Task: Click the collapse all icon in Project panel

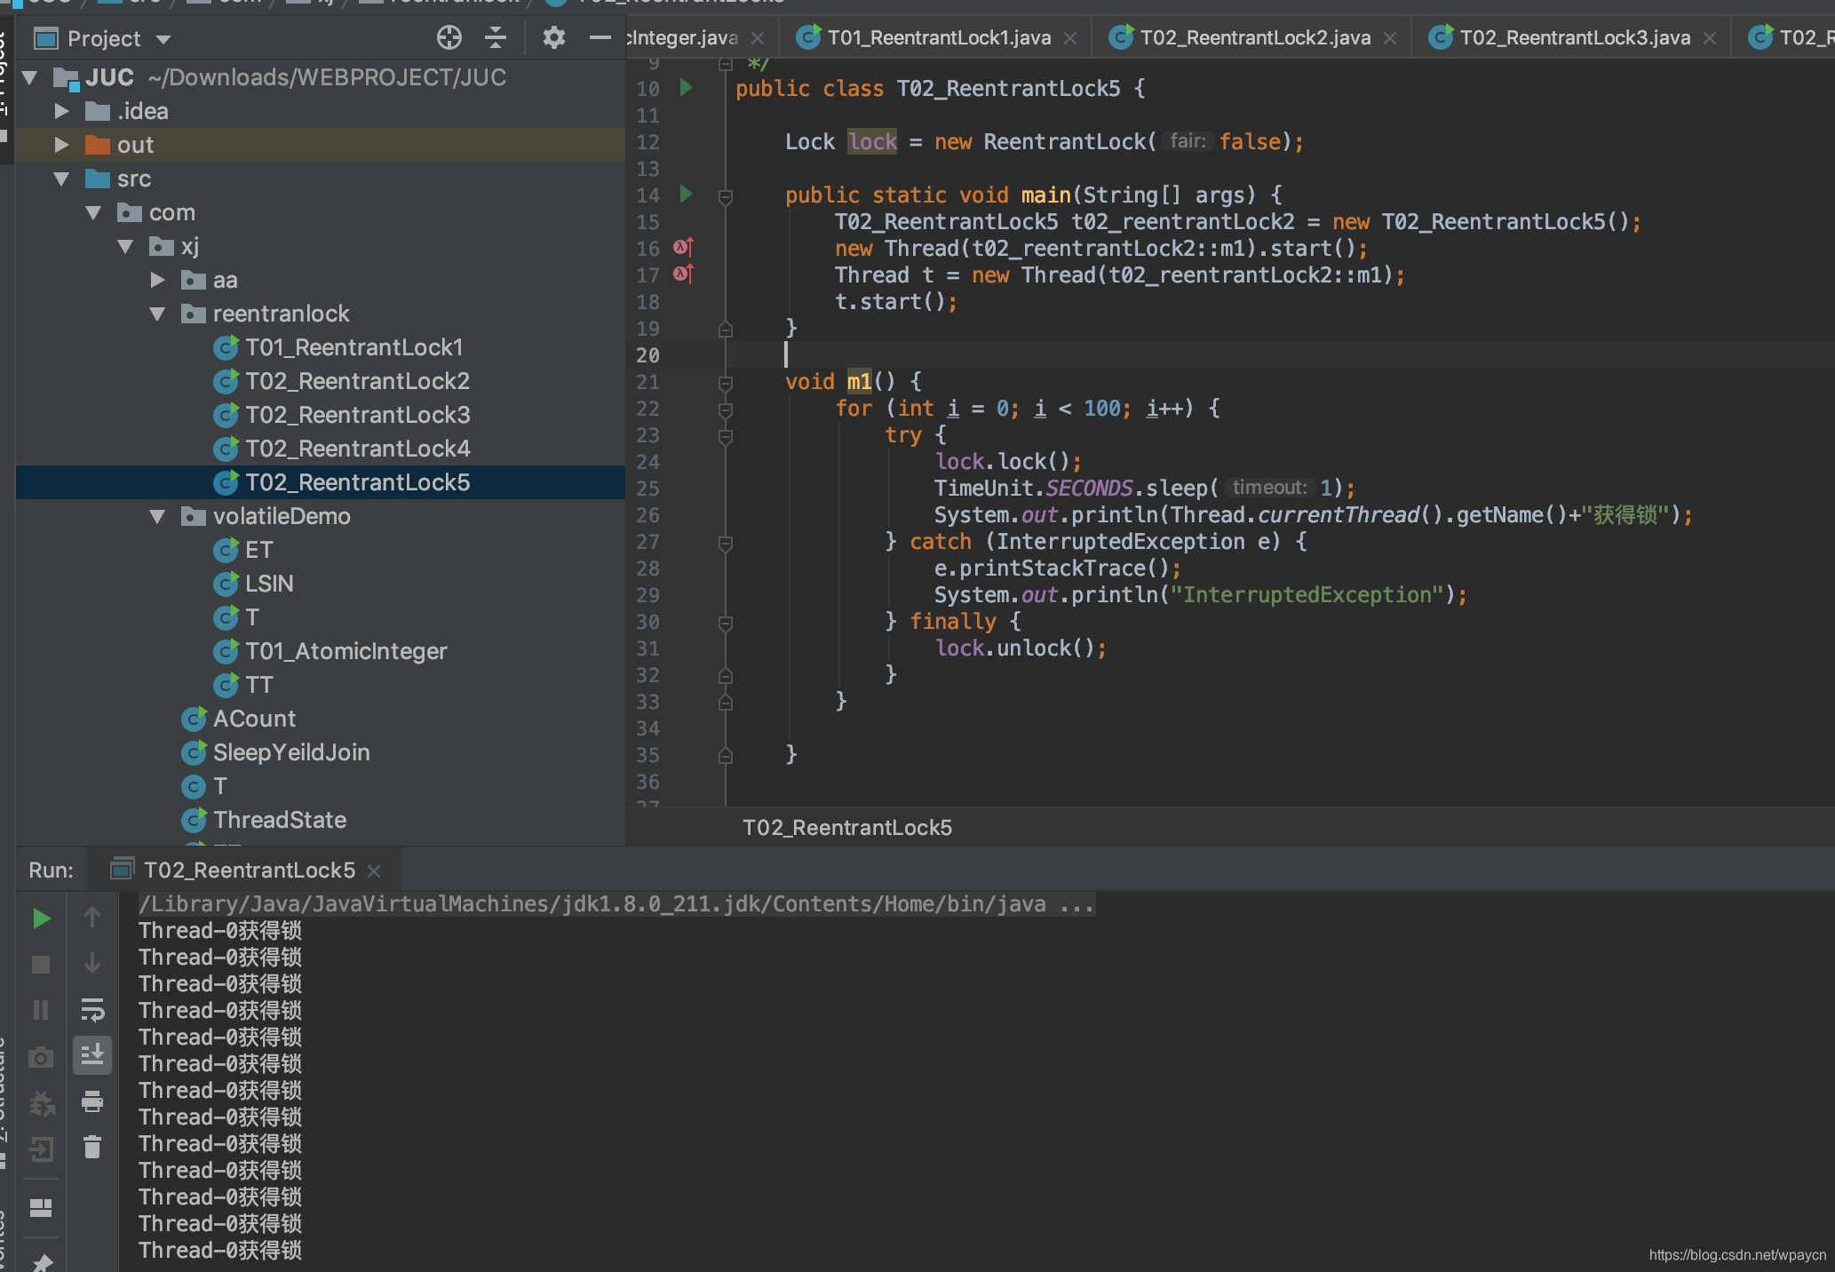Action: 496,37
